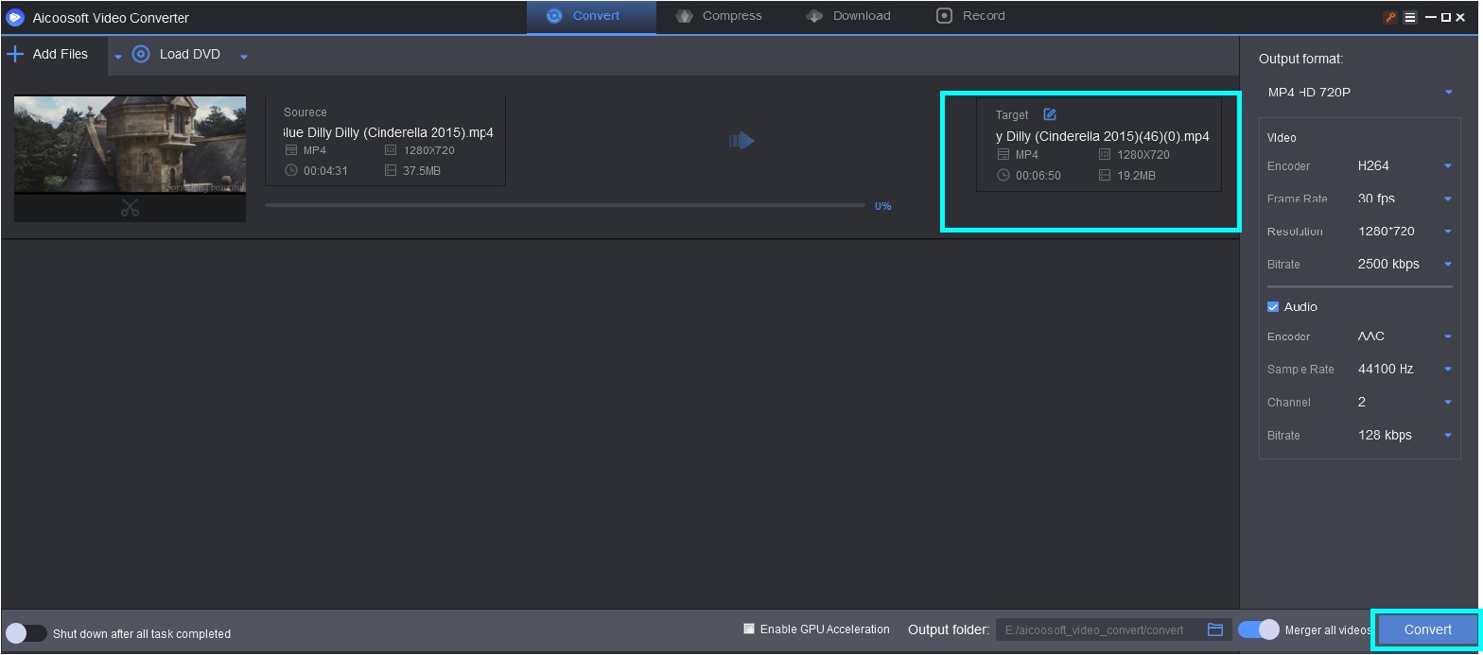Screen dimensions: 1483x655
Task: Click the target filename ending in (46)(0).mp4
Action: coord(1103,136)
